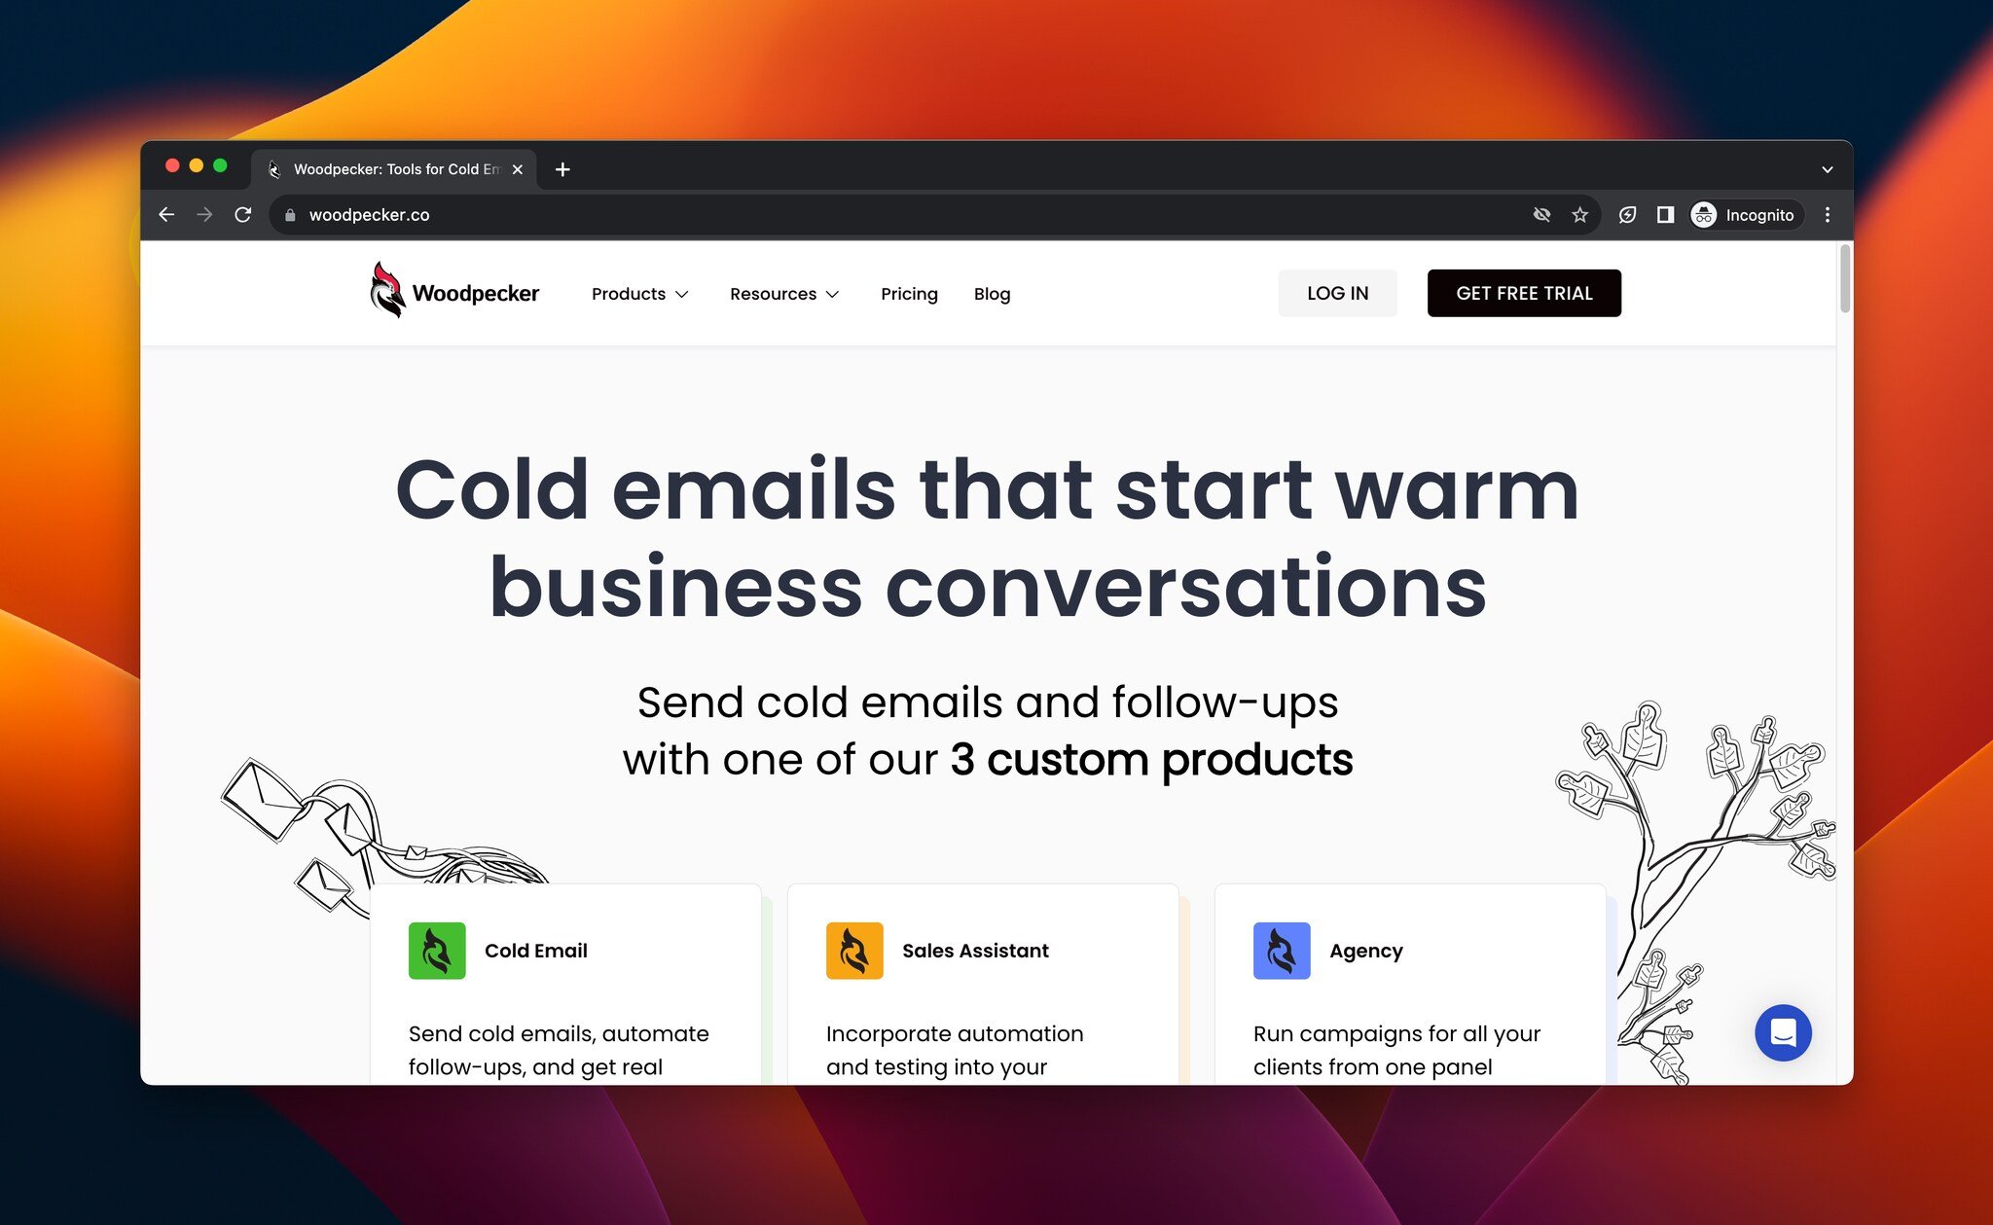Click the Pricing menu item

(908, 293)
